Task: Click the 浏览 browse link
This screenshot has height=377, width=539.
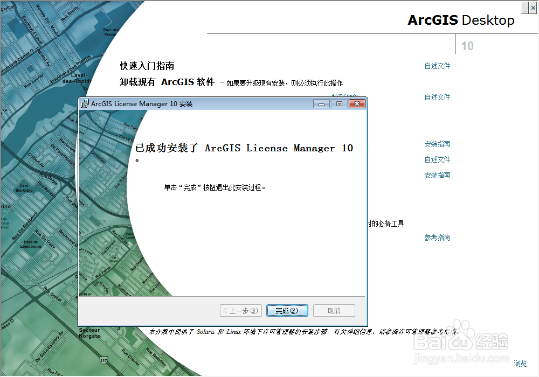Action: point(520,364)
